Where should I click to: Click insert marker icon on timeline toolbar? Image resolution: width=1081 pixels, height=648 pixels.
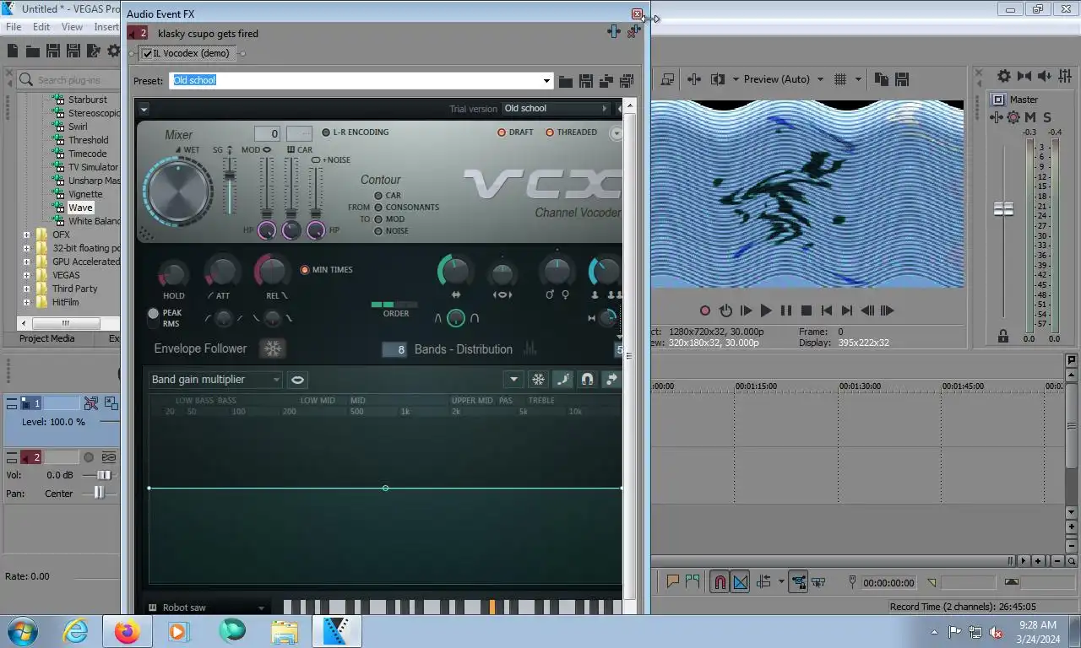[x=673, y=581]
